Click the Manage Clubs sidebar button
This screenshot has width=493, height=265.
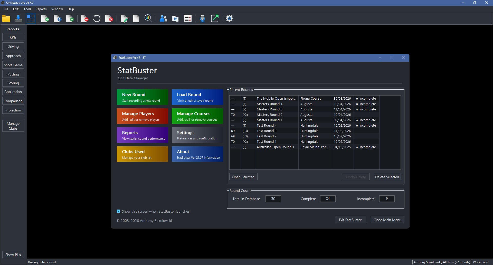tap(13, 126)
